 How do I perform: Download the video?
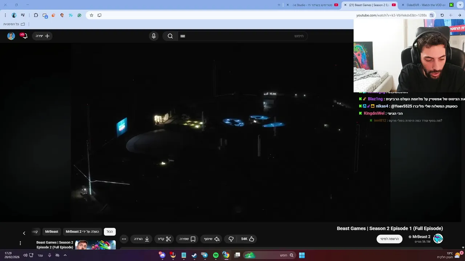[142, 239]
